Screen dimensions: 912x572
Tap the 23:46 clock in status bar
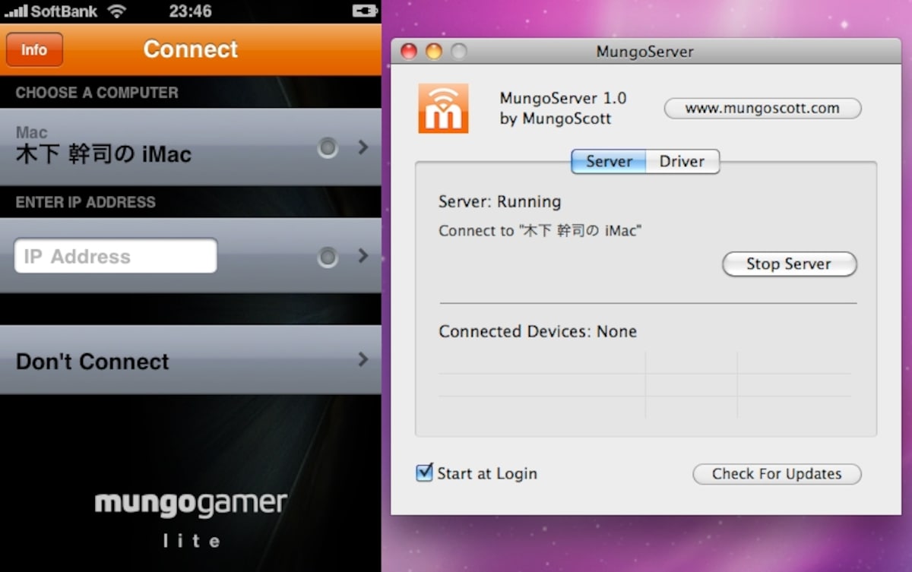point(191,11)
